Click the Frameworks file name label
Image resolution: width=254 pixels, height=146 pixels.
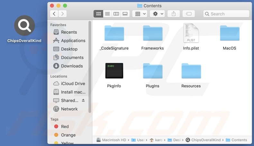click(152, 48)
